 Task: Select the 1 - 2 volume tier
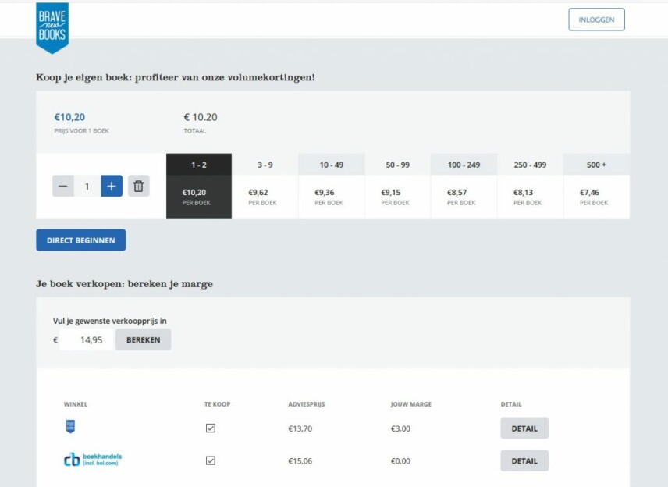point(198,186)
